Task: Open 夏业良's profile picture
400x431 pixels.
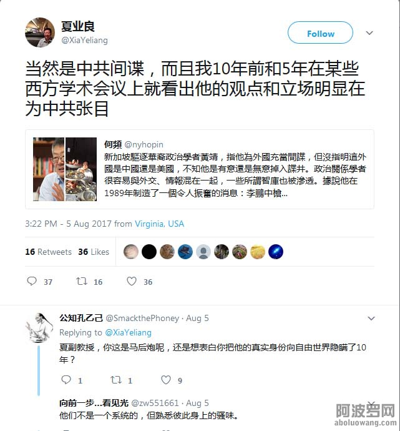Action: tap(40, 32)
